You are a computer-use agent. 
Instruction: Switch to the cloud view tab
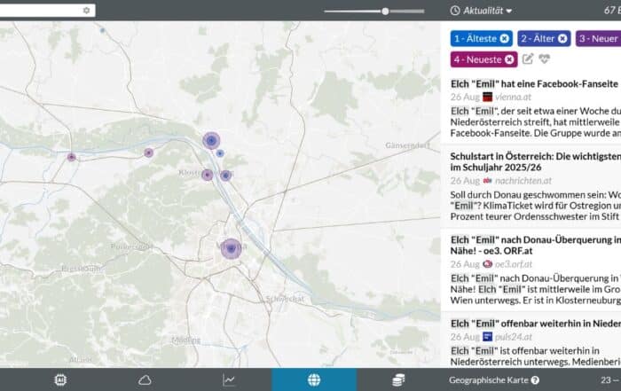(x=145, y=379)
